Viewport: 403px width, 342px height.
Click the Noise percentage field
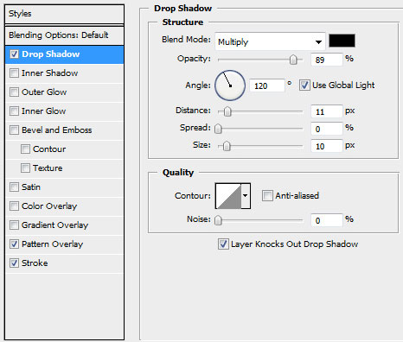click(327, 220)
